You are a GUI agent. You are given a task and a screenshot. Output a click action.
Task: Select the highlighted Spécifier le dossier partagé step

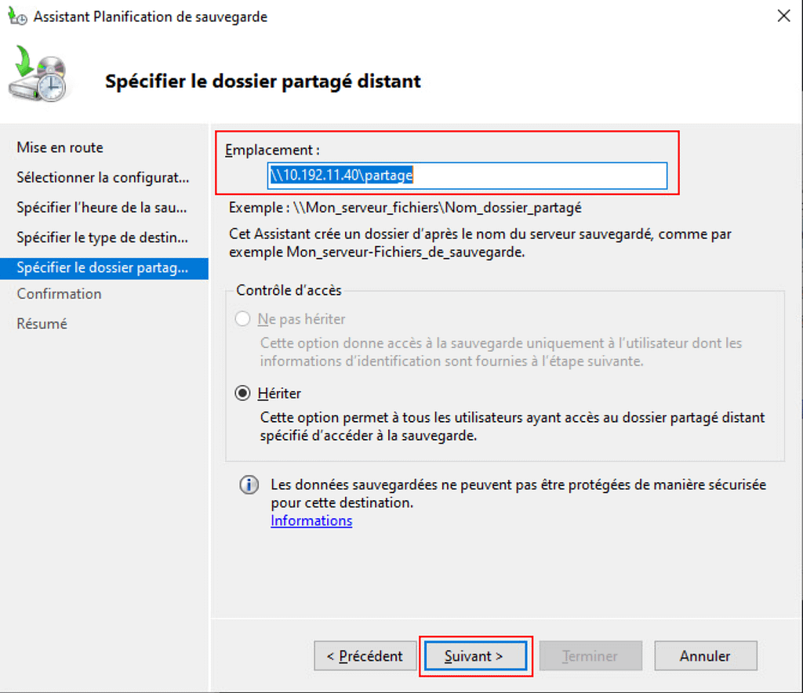point(102,267)
